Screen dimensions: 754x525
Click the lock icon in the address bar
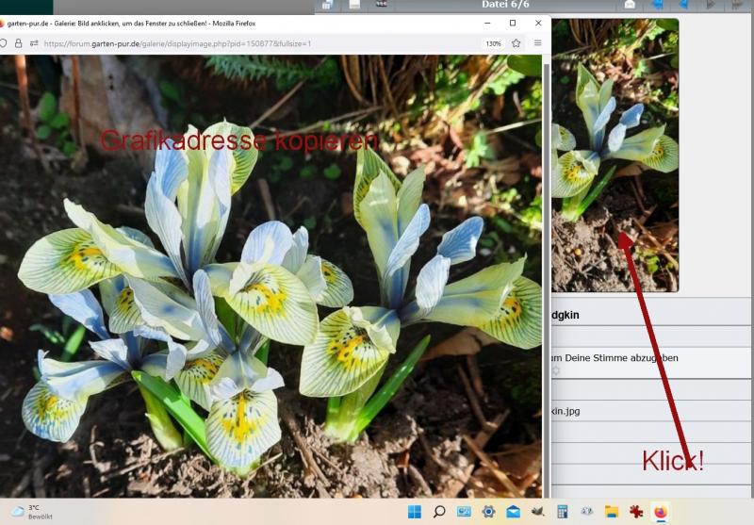tap(18, 43)
